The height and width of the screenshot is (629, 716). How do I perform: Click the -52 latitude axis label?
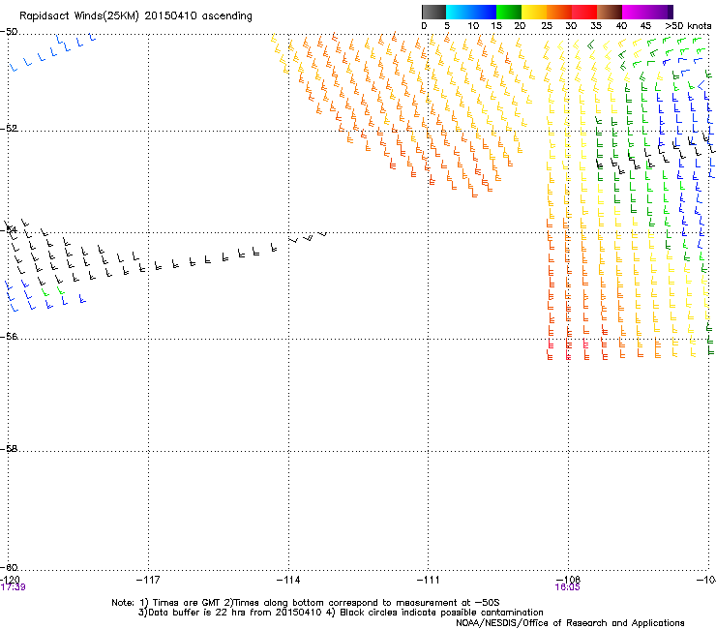tap(9, 129)
